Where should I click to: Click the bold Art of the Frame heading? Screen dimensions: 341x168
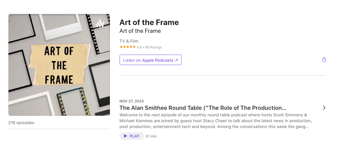point(149,22)
